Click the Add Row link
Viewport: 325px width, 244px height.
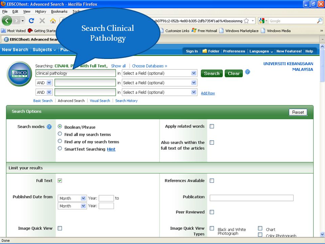(208, 93)
